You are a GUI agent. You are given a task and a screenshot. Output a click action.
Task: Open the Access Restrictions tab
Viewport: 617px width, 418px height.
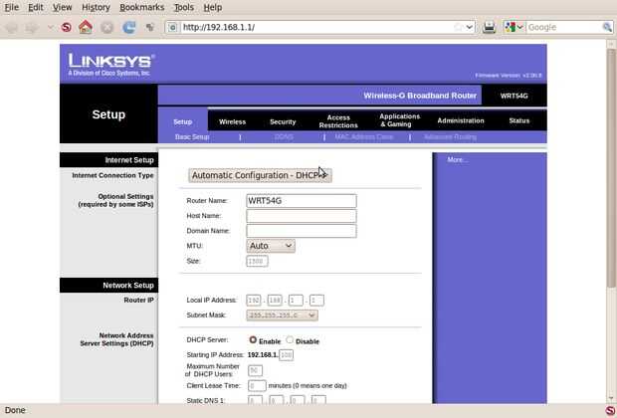(x=338, y=121)
